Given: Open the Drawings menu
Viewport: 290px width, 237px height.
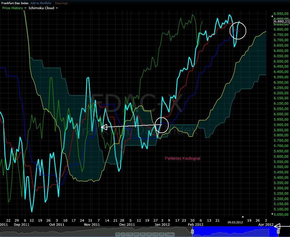Looking at the screenshot, I should pyautogui.click(x=61, y=3).
